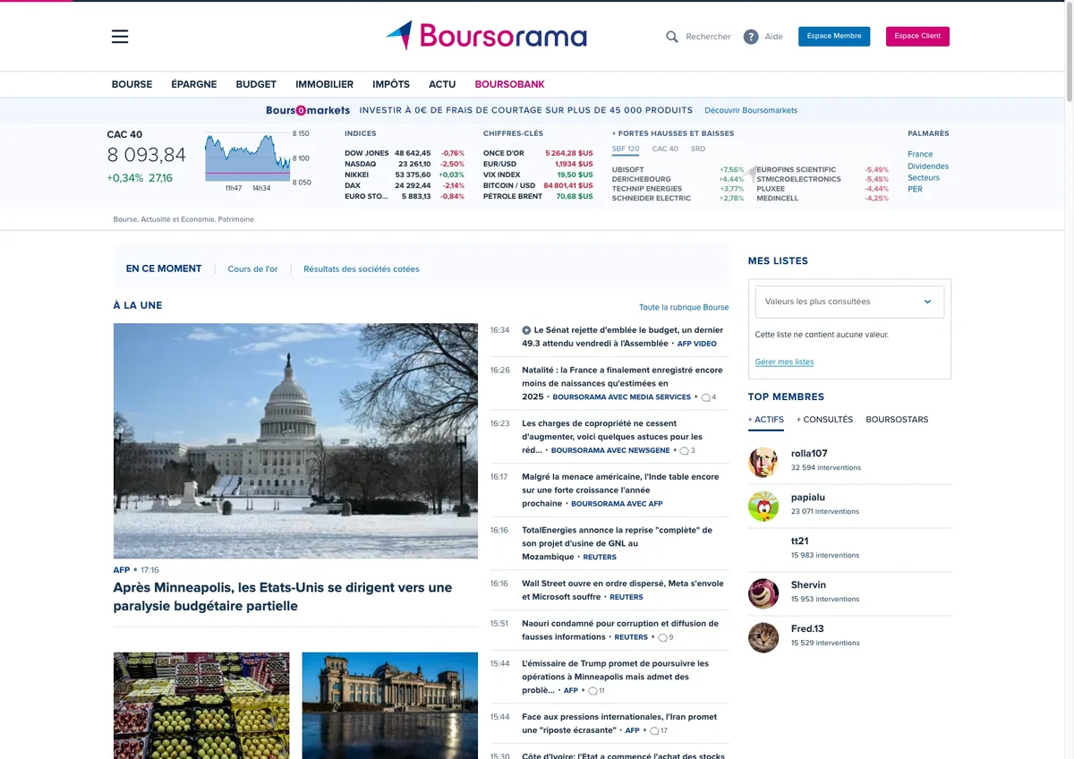1074x759 pixels.
Task: Click the Boursorama logo
Action: (487, 36)
